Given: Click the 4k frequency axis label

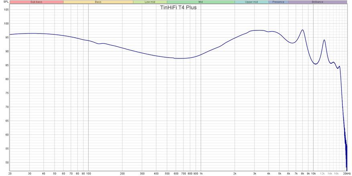Looking at the screenshot, I should point(269,174).
